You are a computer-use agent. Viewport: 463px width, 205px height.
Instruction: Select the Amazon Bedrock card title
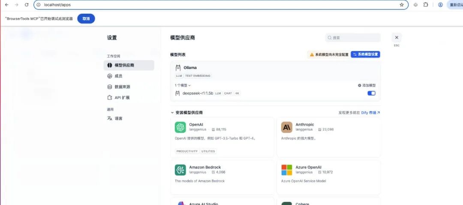click(205, 167)
